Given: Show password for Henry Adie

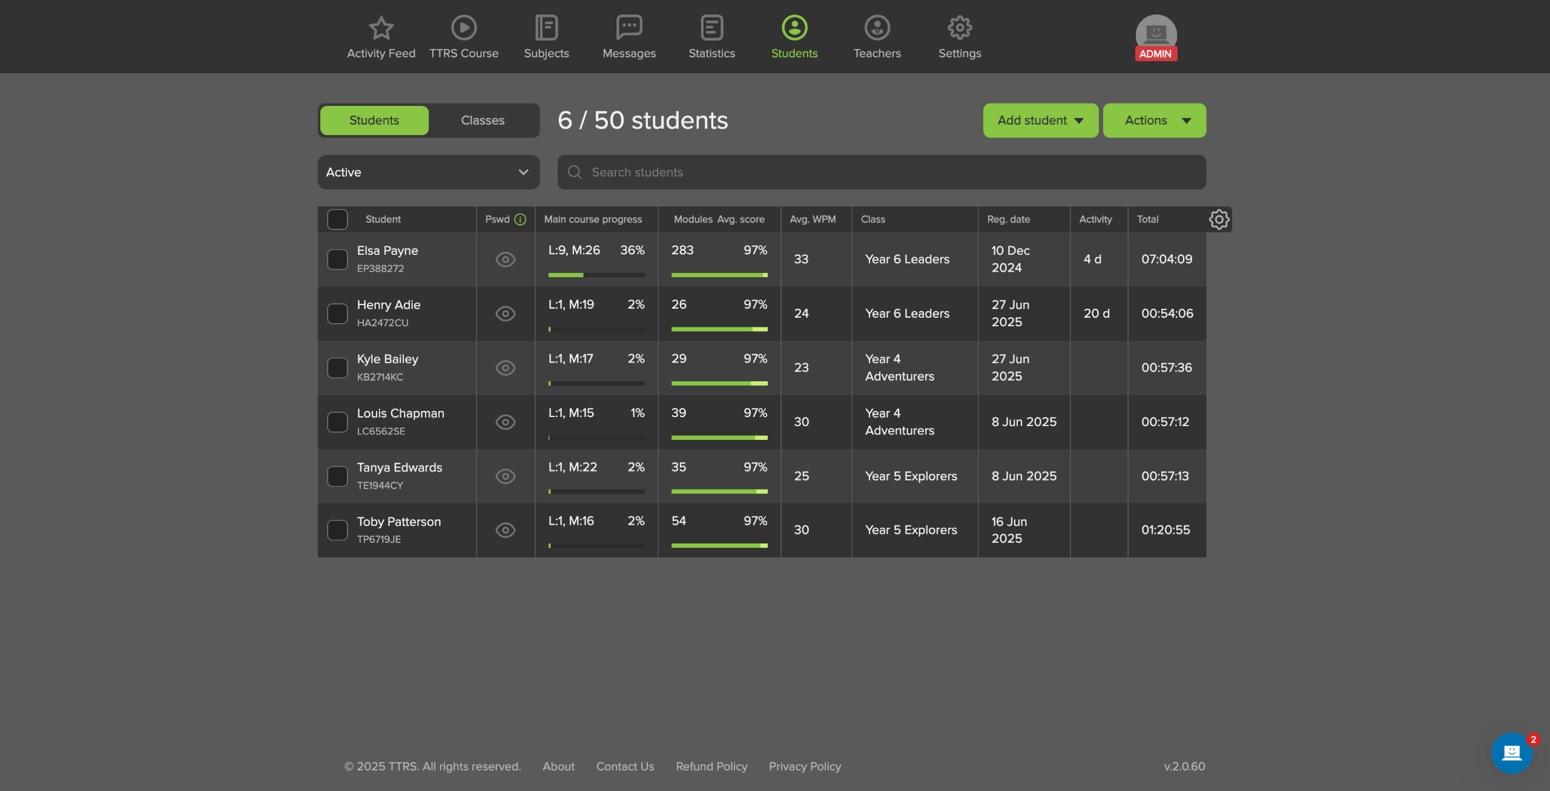Looking at the screenshot, I should point(505,313).
